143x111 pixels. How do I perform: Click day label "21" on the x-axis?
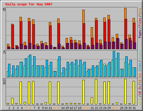coord(92,108)
